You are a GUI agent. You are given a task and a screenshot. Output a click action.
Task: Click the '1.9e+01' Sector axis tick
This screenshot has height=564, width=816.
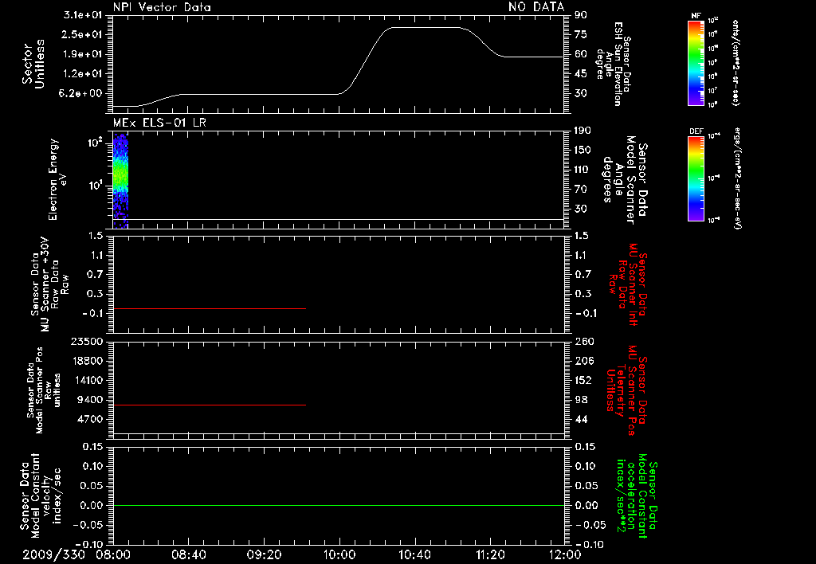click(x=83, y=54)
